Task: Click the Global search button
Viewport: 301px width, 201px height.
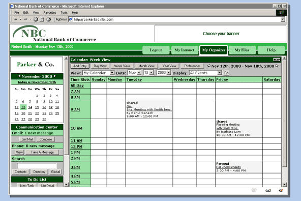Action: pyautogui.click(x=55, y=172)
